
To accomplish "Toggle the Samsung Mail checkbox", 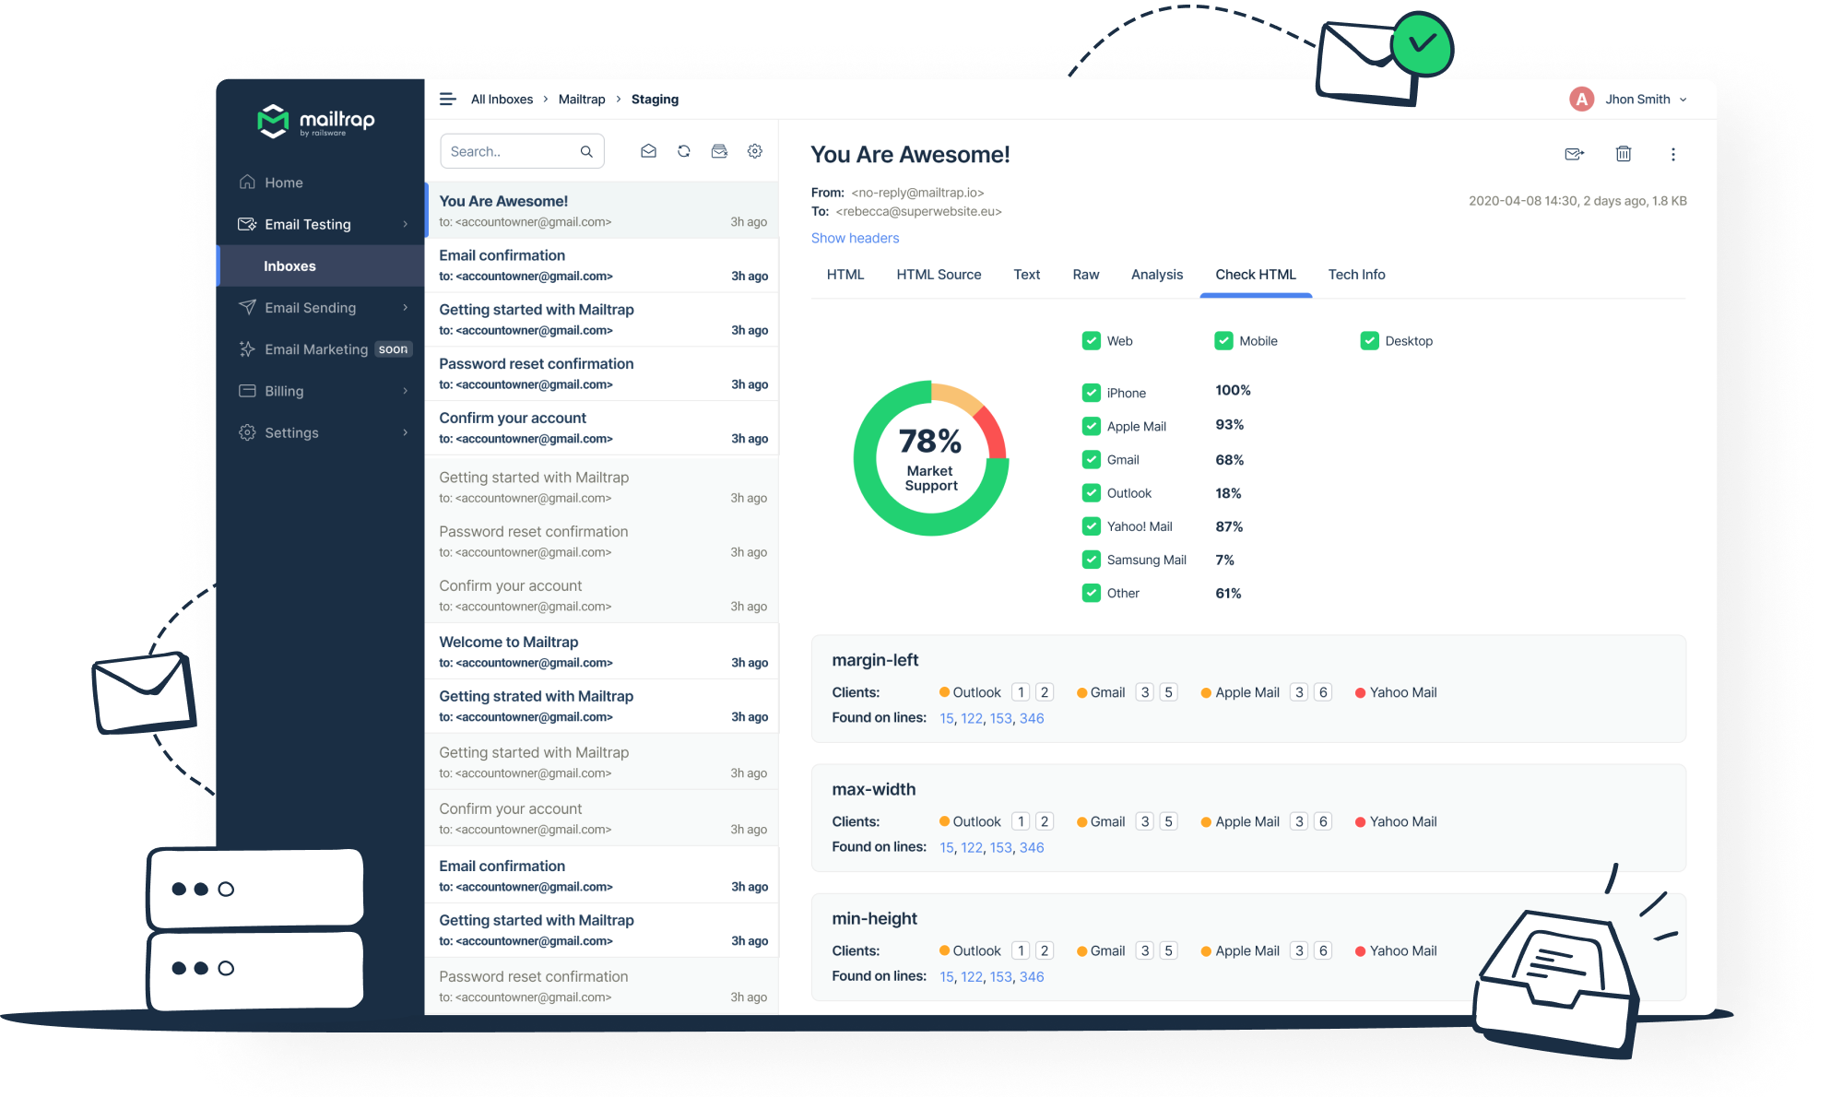I will (x=1089, y=560).
